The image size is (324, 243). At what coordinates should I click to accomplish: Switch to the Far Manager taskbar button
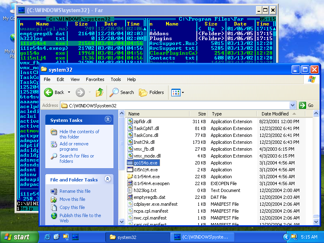coord(202,237)
